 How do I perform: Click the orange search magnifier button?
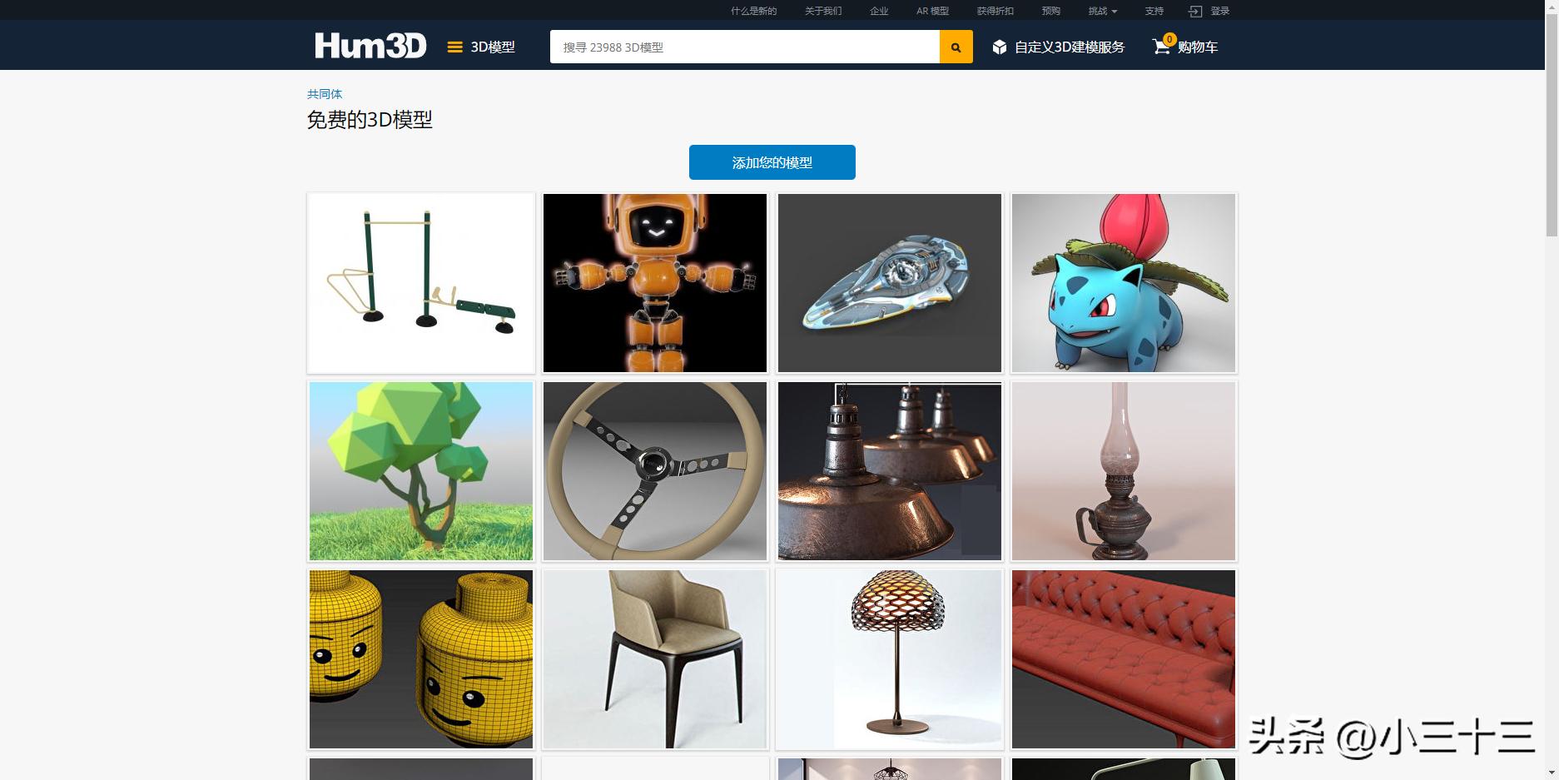pyautogui.click(x=956, y=47)
